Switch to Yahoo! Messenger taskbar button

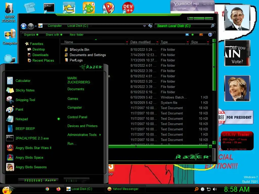tap(125, 189)
